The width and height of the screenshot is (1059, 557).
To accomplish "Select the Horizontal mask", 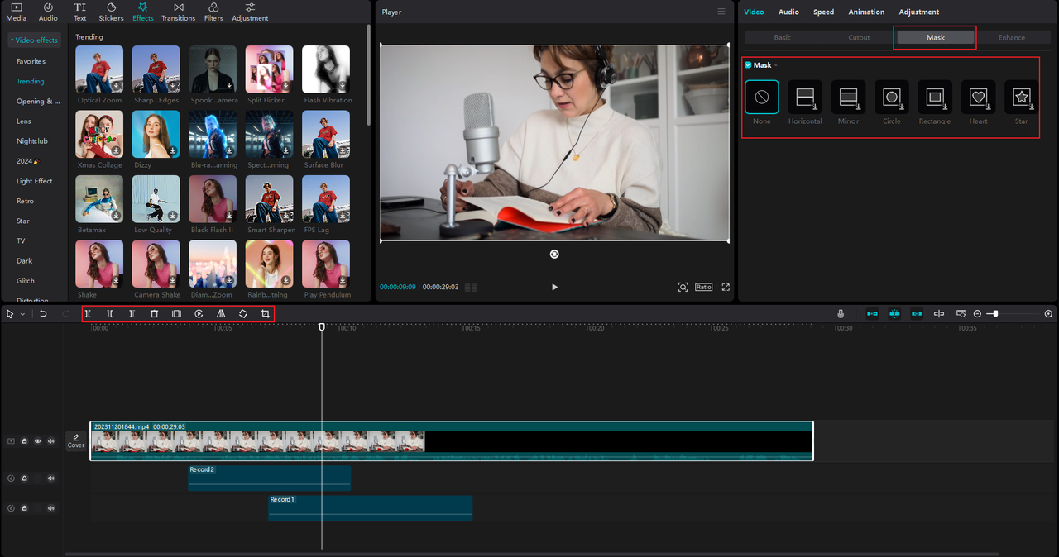I will pyautogui.click(x=805, y=97).
